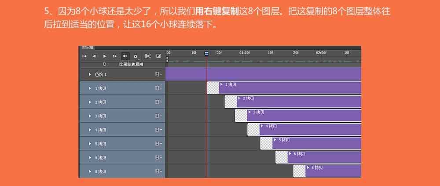The width and height of the screenshot is (440, 186).
Task: Select the 8 拷贝 layer name
Action: pos(101,171)
